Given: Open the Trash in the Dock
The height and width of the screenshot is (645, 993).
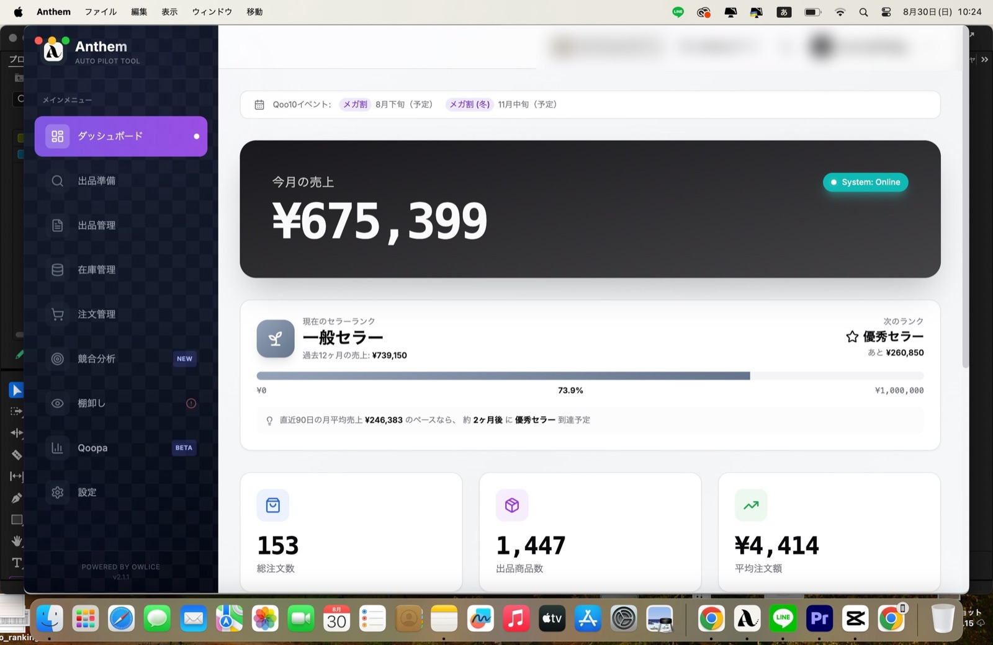Looking at the screenshot, I should 942,618.
